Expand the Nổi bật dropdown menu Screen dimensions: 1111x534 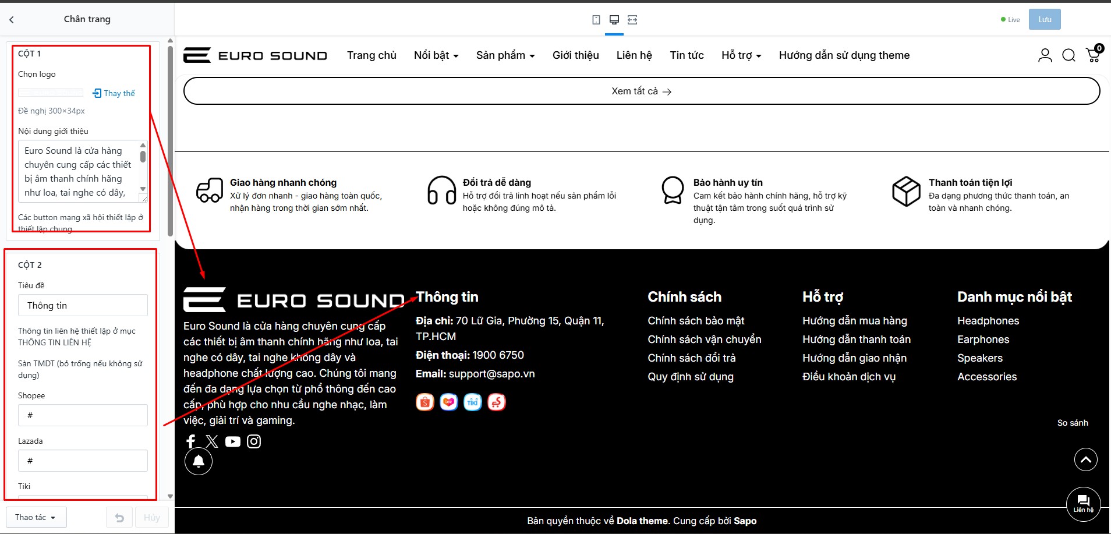tap(436, 55)
